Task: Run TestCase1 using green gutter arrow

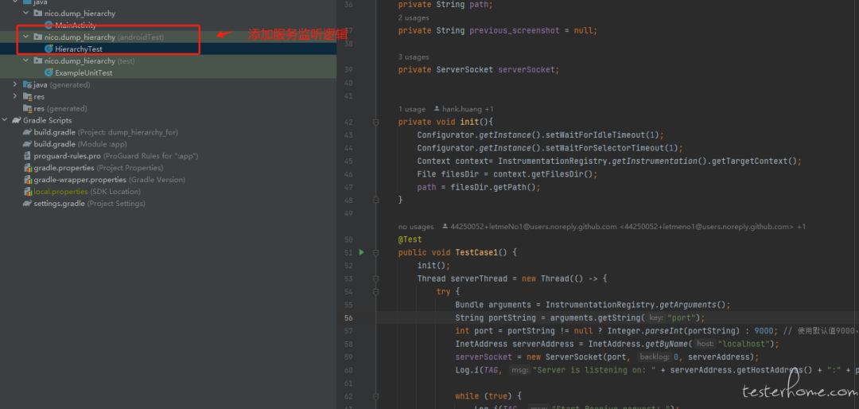Action: tap(361, 252)
